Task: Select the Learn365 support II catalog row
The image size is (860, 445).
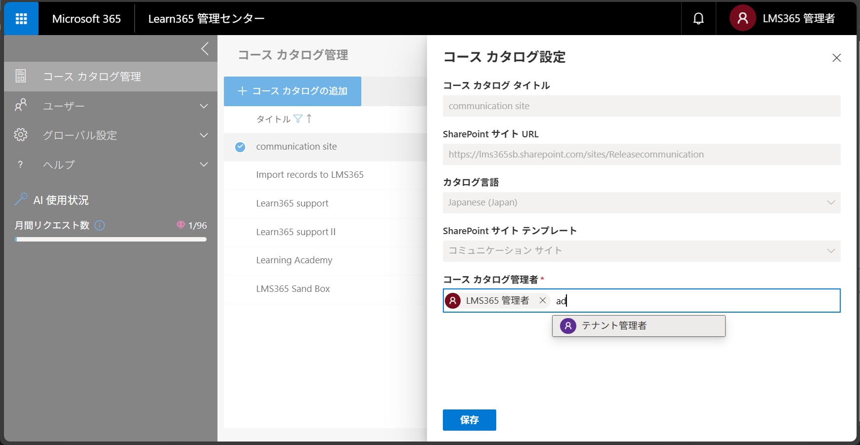Action: tap(325, 232)
